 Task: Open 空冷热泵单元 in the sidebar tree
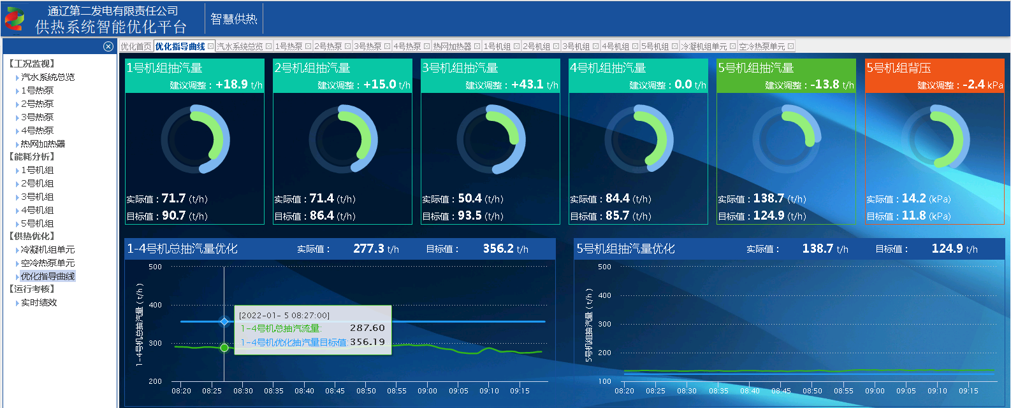pyautogui.click(x=48, y=263)
